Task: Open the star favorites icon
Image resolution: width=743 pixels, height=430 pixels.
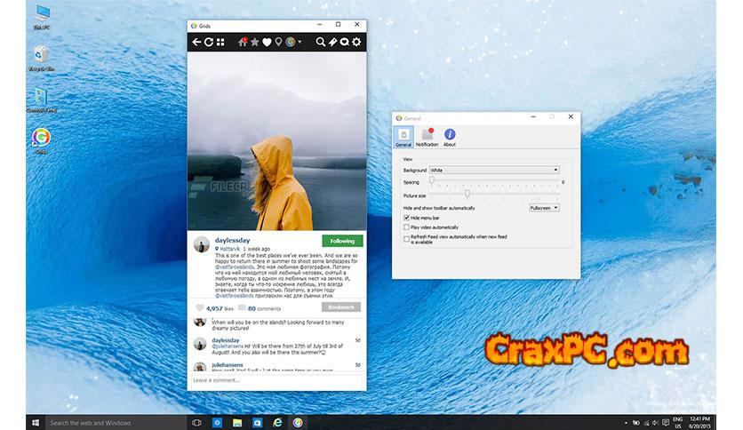Action: click(x=254, y=42)
